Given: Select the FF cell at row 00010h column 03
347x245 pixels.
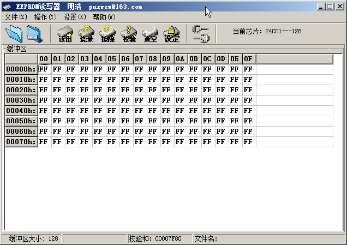Looking at the screenshot, I should (86, 80).
